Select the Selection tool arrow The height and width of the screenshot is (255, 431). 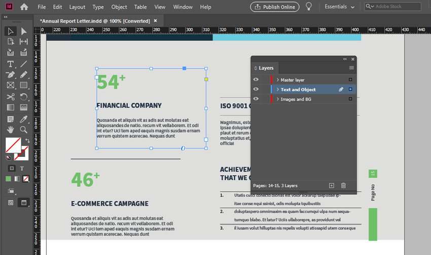[x=11, y=31]
